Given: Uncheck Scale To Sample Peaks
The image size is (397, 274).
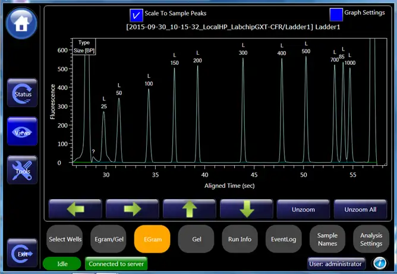Looking at the screenshot, I should [x=136, y=15].
